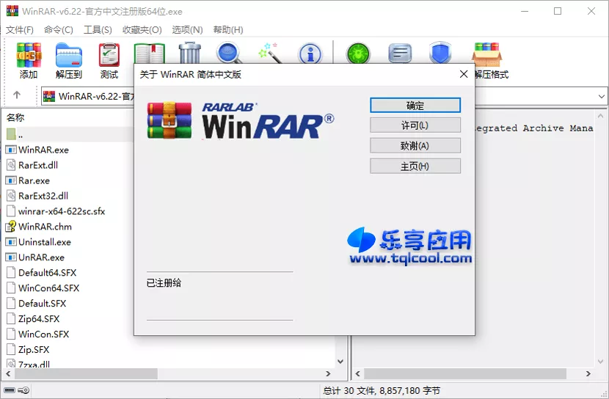Click the Add (添加) toolbar icon
Image resolution: width=609 pixels, height=399 pixels.
coord(29,55)
